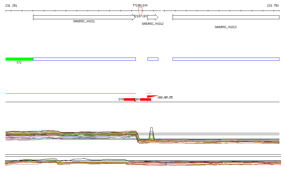Click the small blue box under SAOUHSC_00212

[153, 59]
